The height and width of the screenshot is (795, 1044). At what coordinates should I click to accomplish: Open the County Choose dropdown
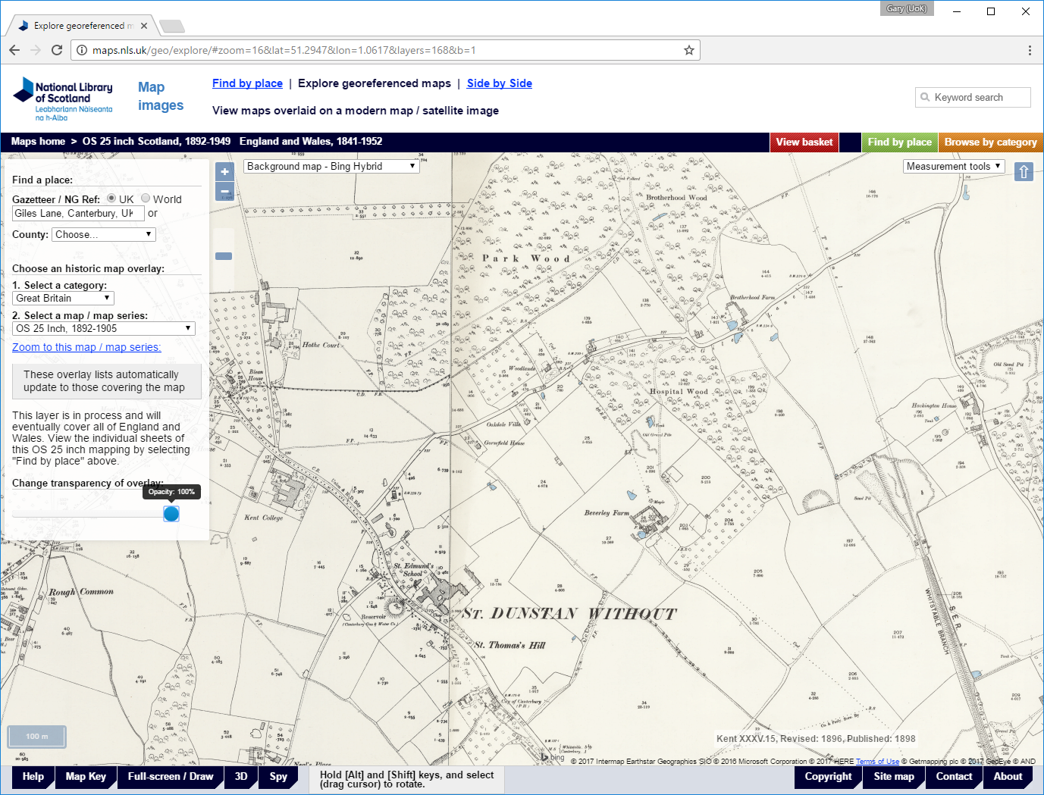pos(104,235)
